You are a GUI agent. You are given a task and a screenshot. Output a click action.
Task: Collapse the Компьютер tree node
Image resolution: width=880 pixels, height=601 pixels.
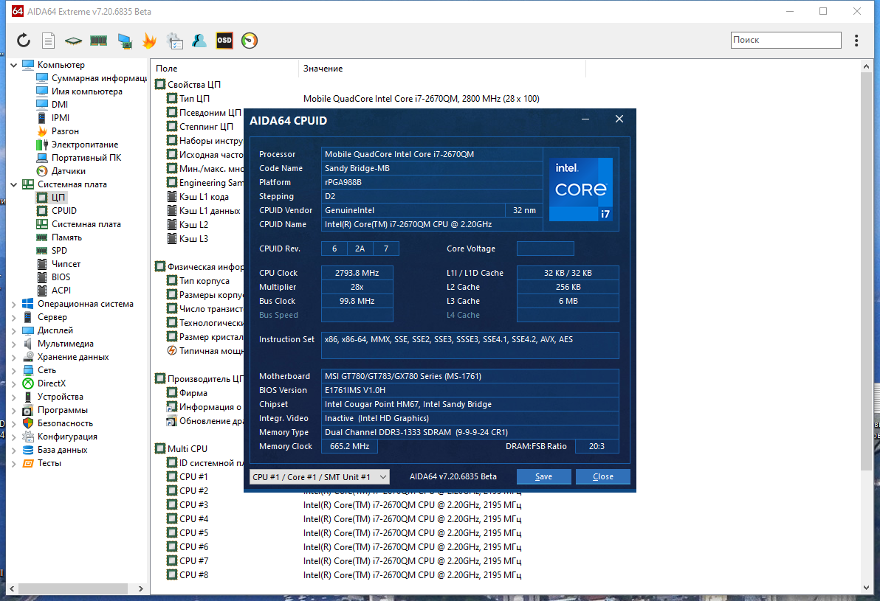(x=13, y=65)
